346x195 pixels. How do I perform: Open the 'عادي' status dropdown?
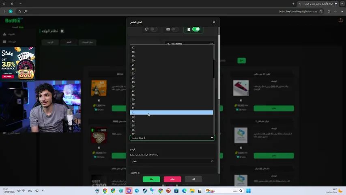point(172,161)
